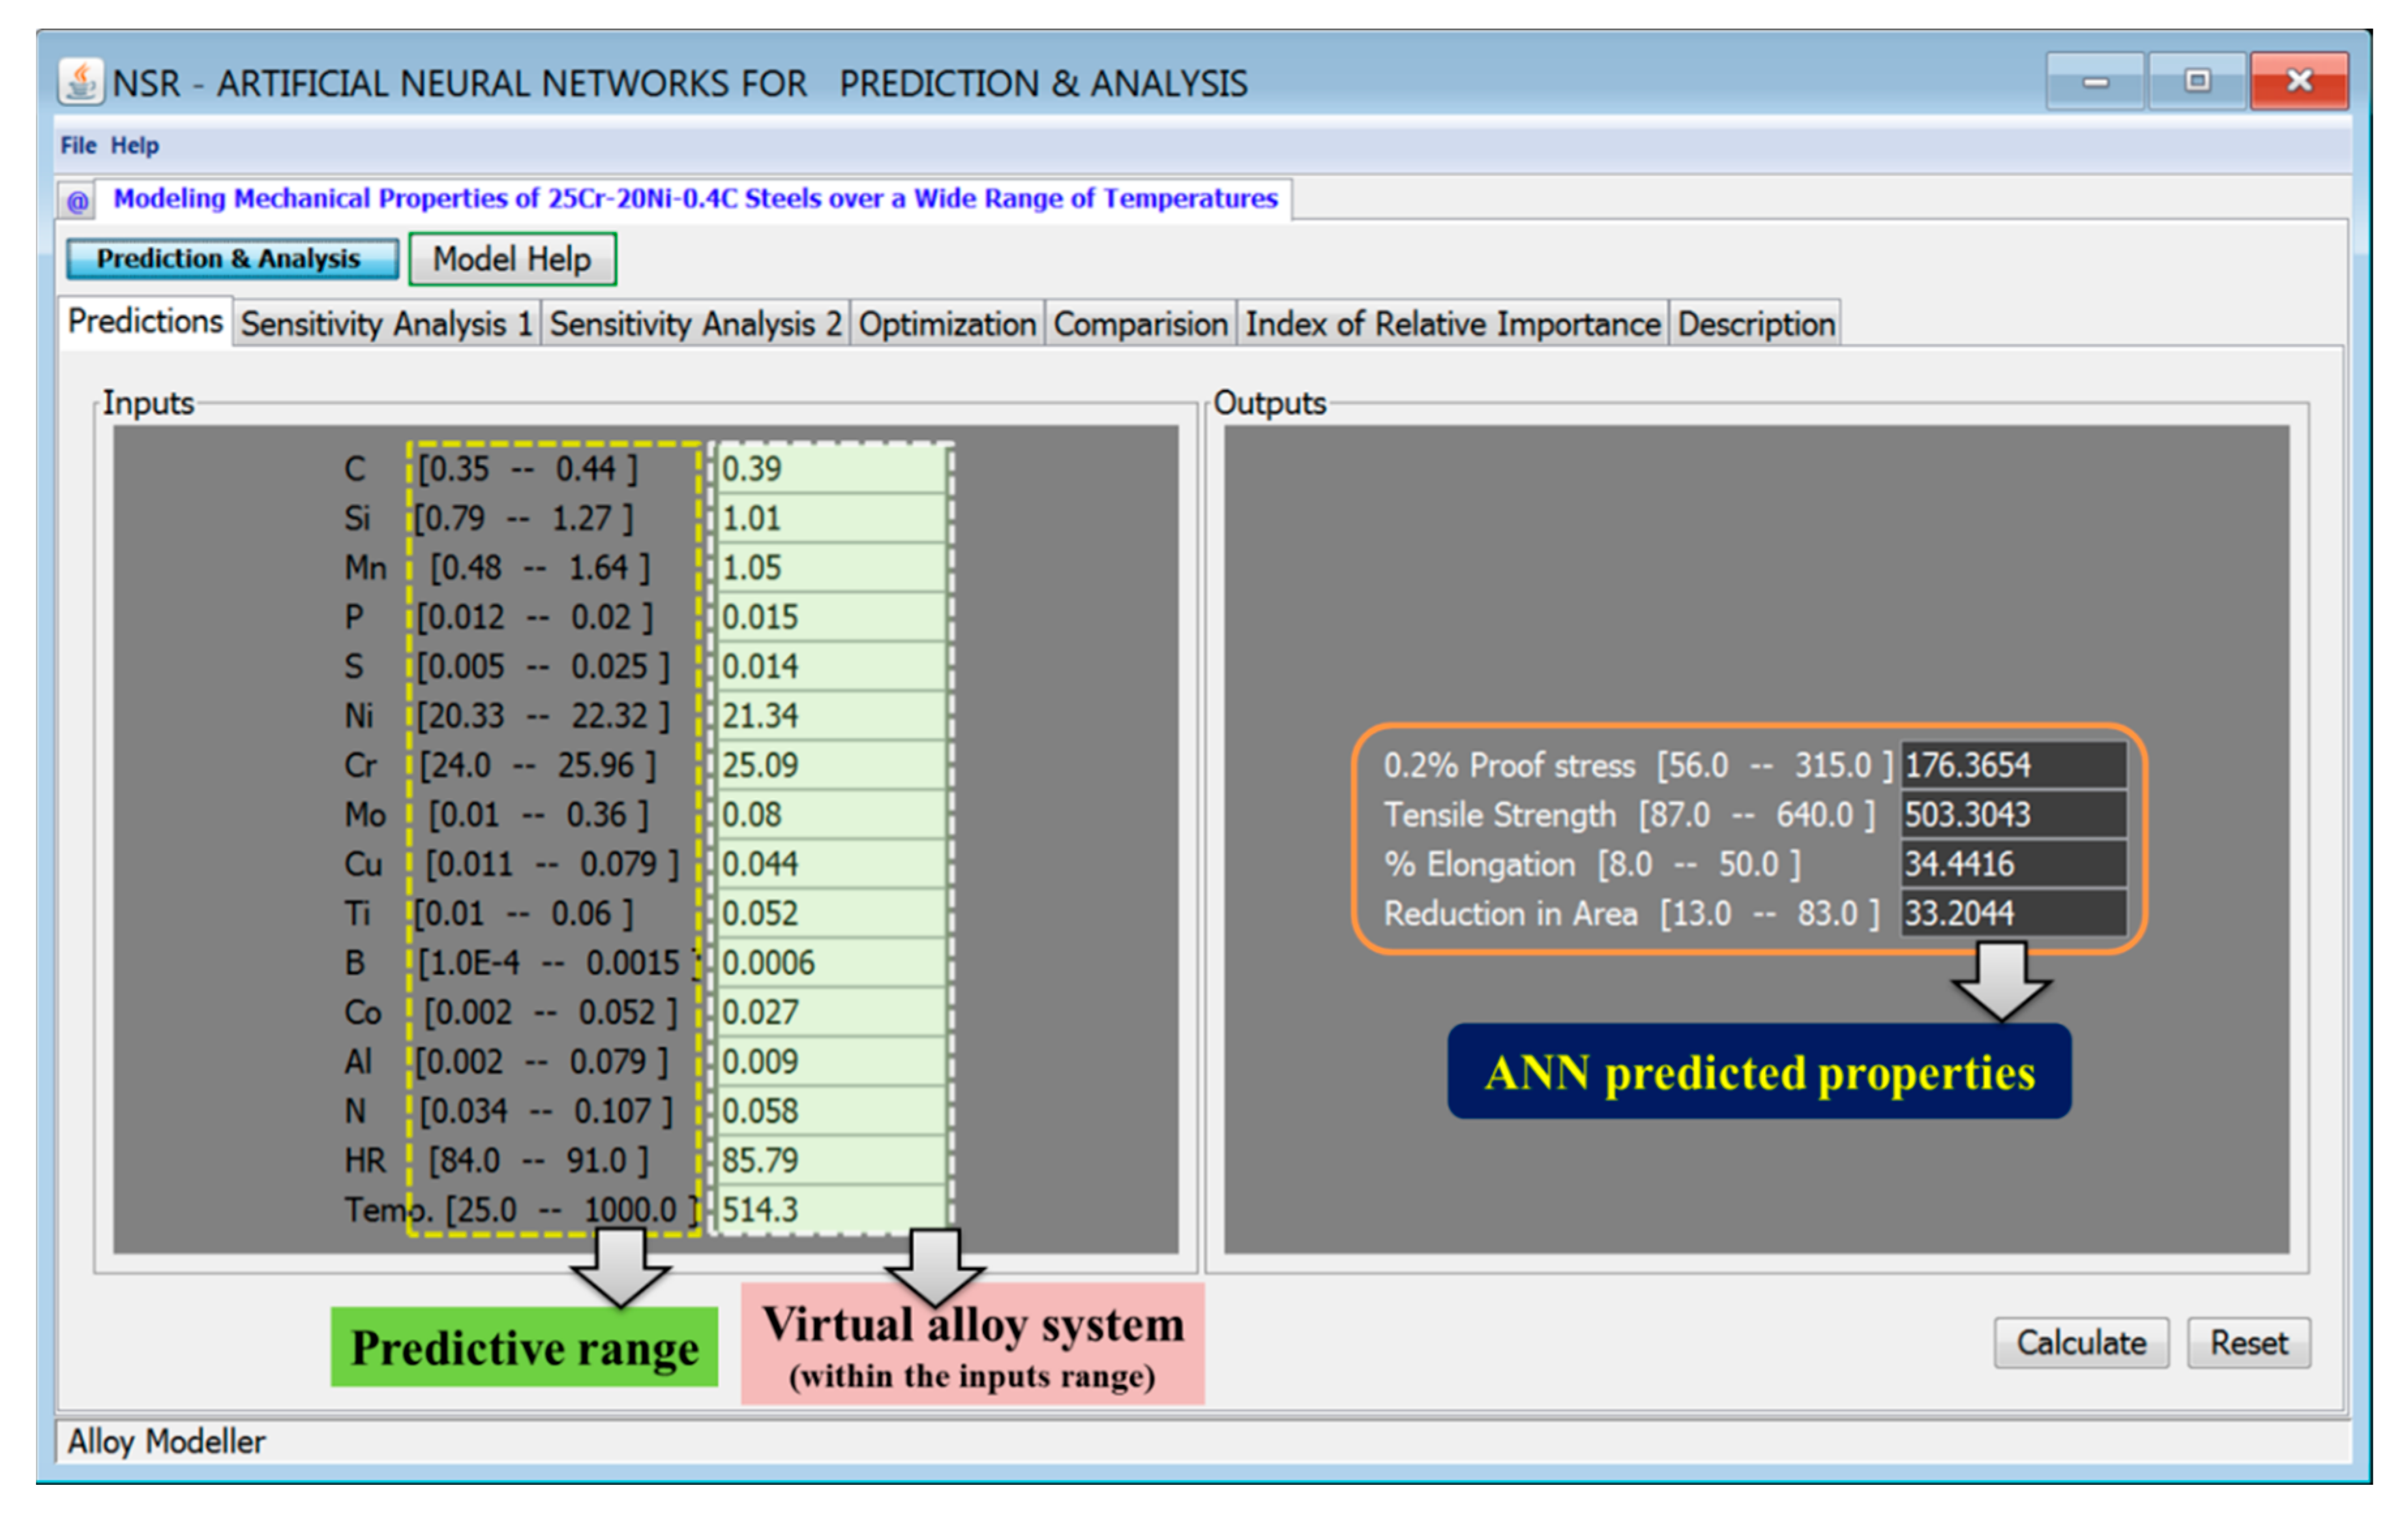Click the @ icon beside model title

[77, 201]
